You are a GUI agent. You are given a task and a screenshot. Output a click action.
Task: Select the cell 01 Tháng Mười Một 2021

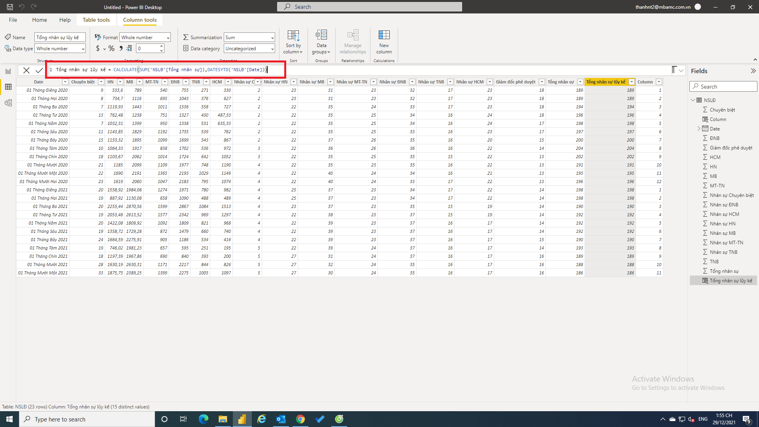[x=43, y=273]
